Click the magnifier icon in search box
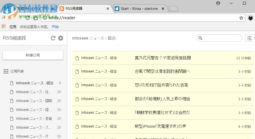Viewport: 255px width, 139px height. (200, 38)
